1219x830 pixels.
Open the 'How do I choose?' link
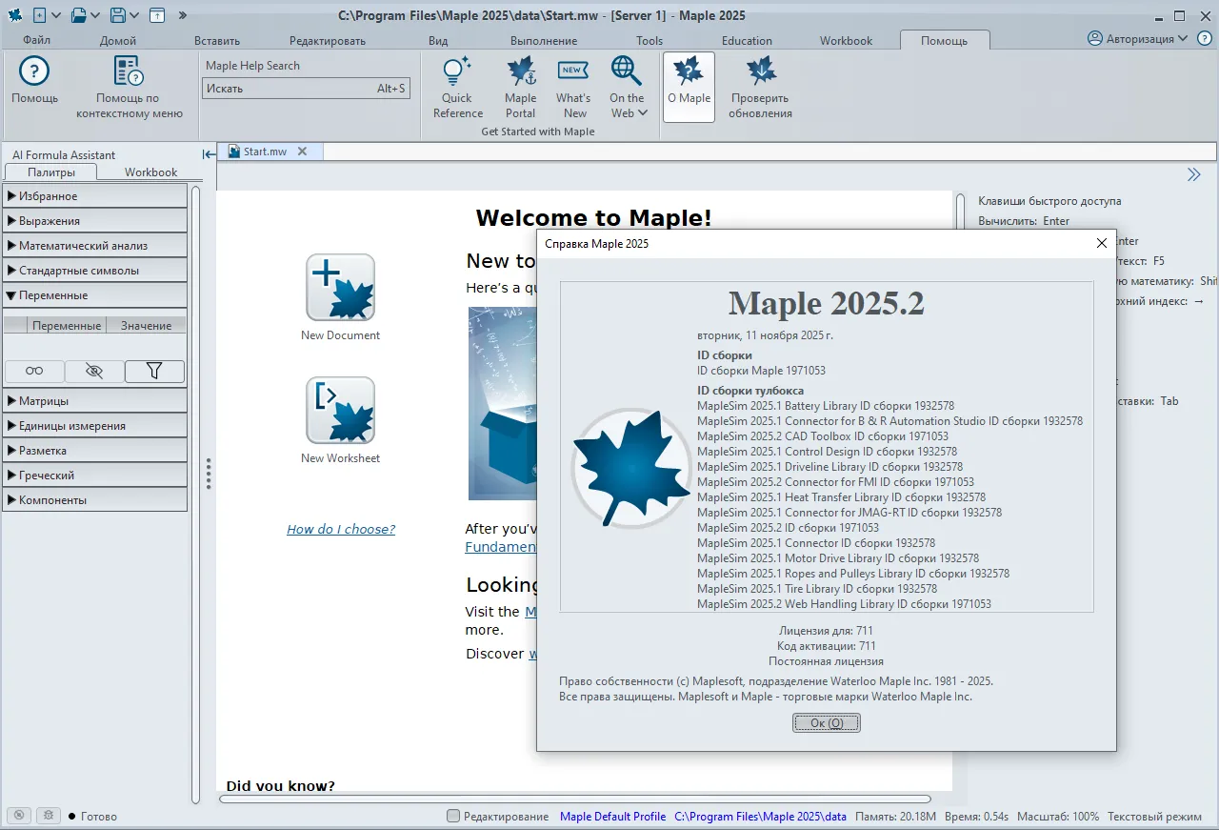341,530
